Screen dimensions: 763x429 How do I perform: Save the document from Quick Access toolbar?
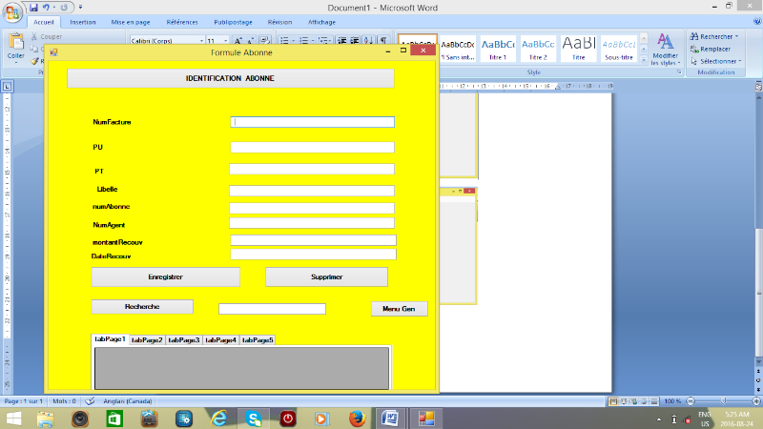pyautogui.click(x=33, y=8)
